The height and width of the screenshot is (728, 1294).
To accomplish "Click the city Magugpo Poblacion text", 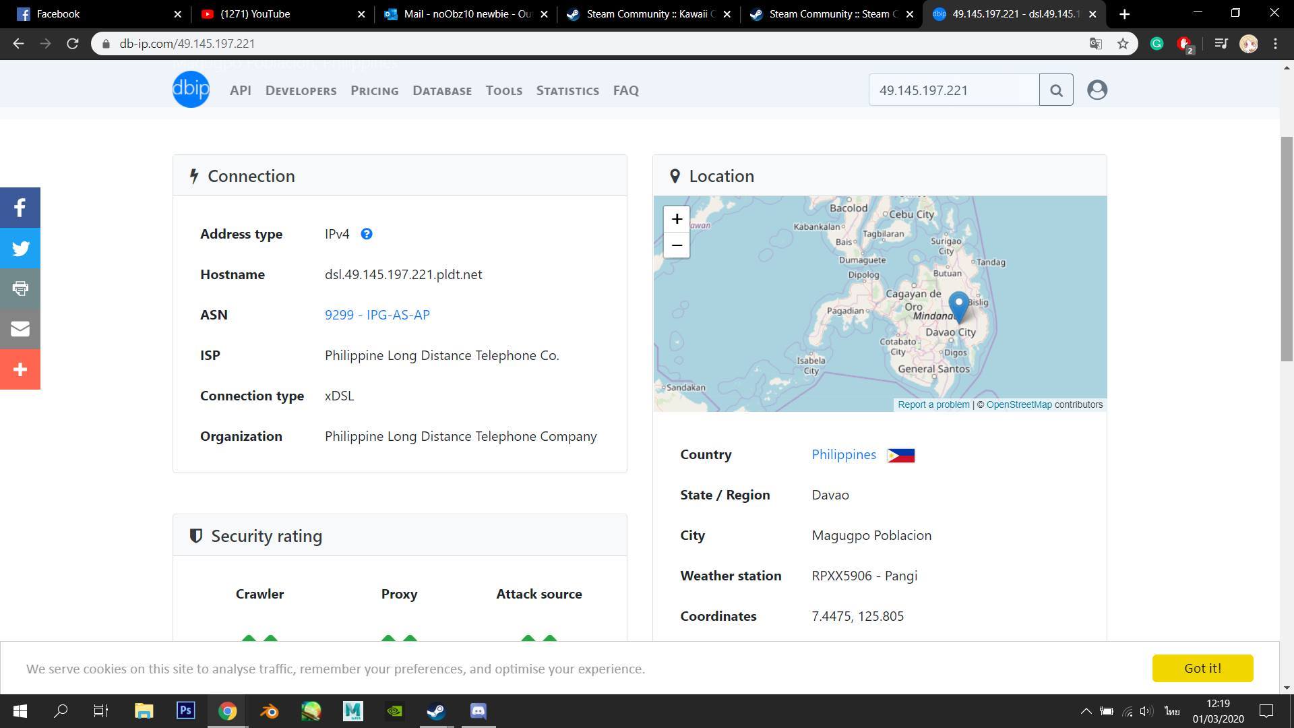I will click(871, 535).
